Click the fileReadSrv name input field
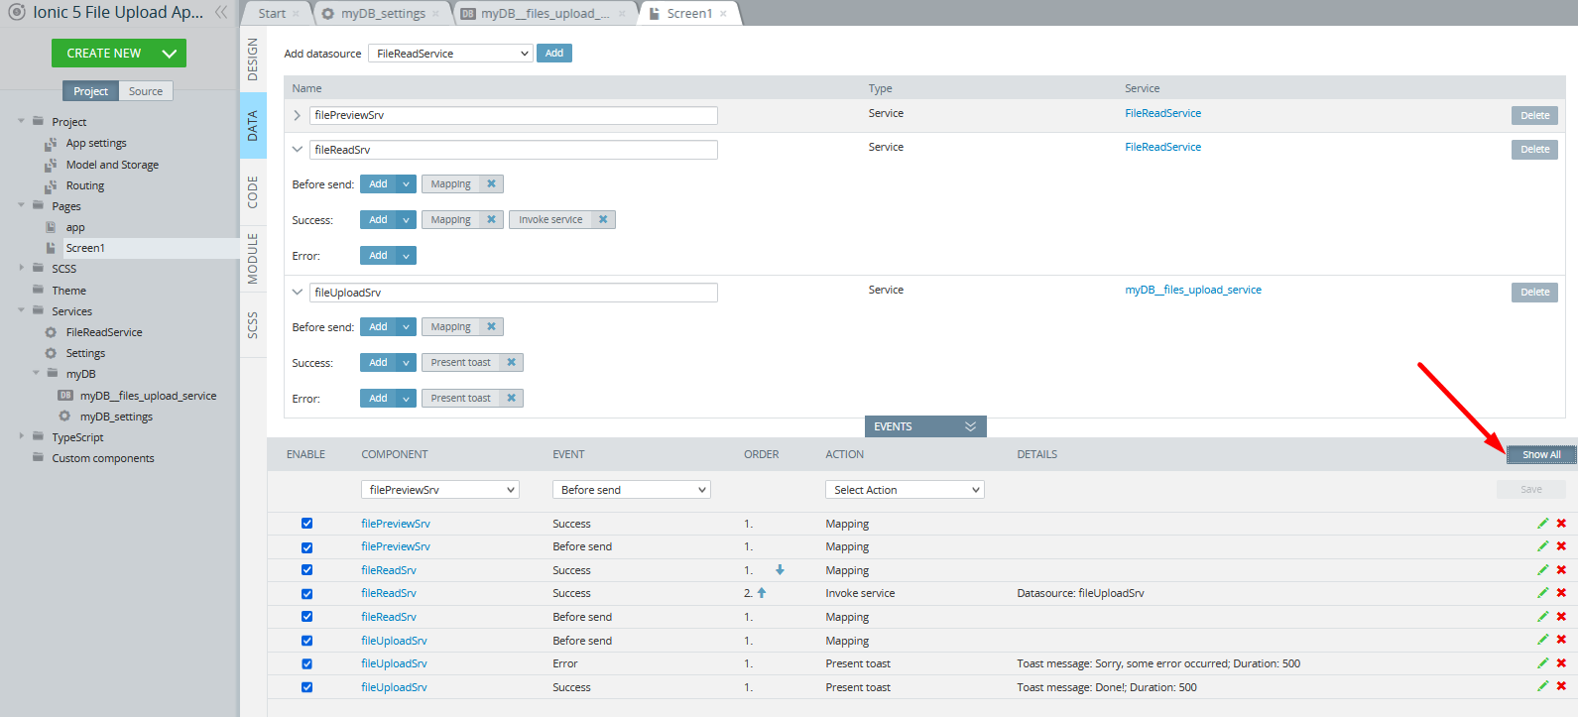This screenshot has width=1578, height=717. coord(514,150)
